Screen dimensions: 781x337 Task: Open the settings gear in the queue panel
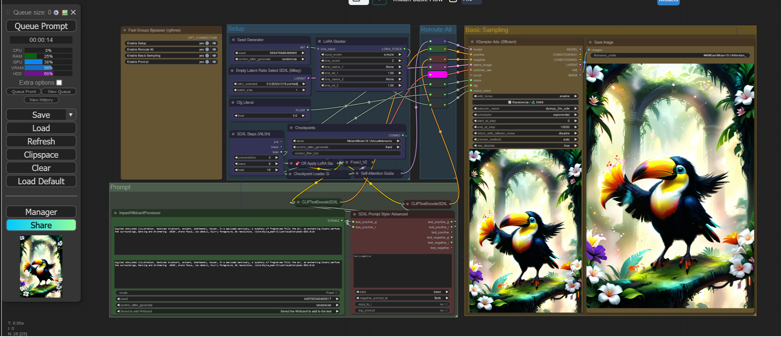[x=56, y=12]
